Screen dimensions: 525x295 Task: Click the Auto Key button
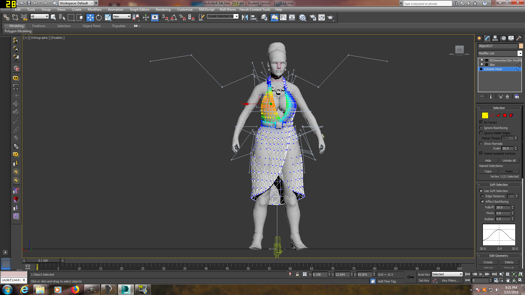click(424, 275)
